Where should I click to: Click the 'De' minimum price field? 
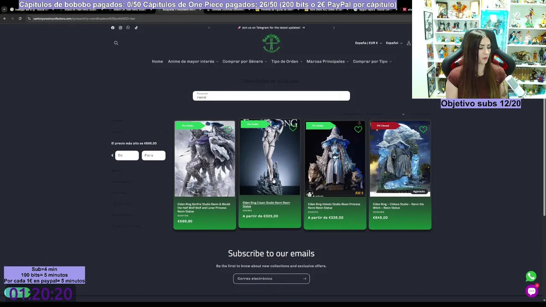coord(127,155)
